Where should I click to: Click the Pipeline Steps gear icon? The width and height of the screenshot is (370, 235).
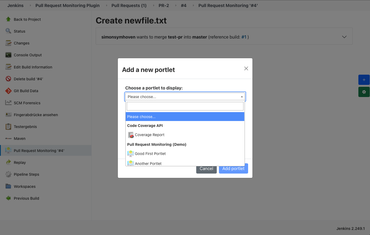pos(8,174)
